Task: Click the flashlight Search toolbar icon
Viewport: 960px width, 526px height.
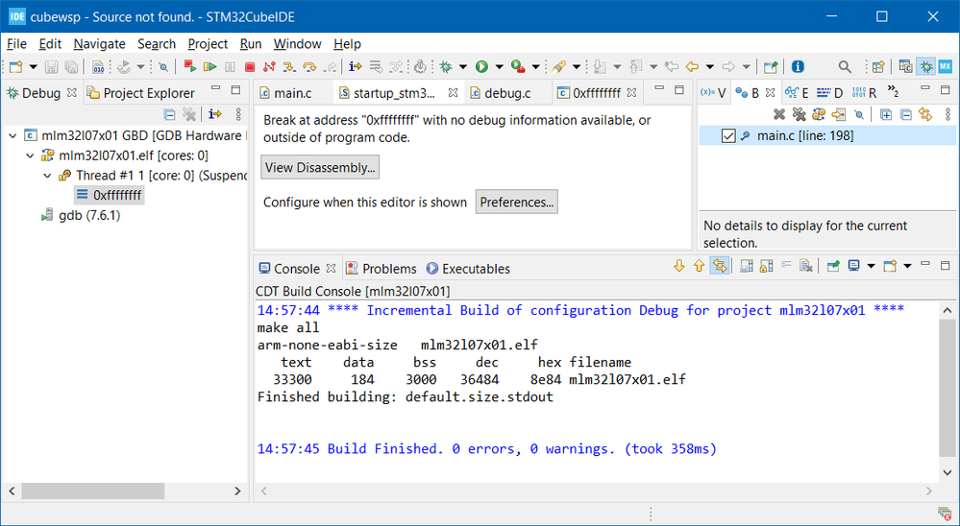Action: coord(558,66)
